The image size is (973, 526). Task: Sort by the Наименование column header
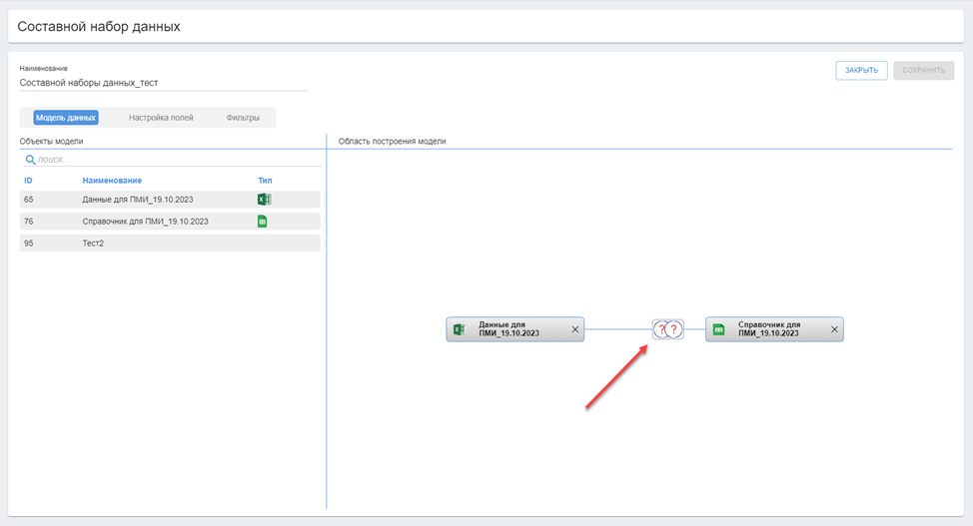pos(110,181)
